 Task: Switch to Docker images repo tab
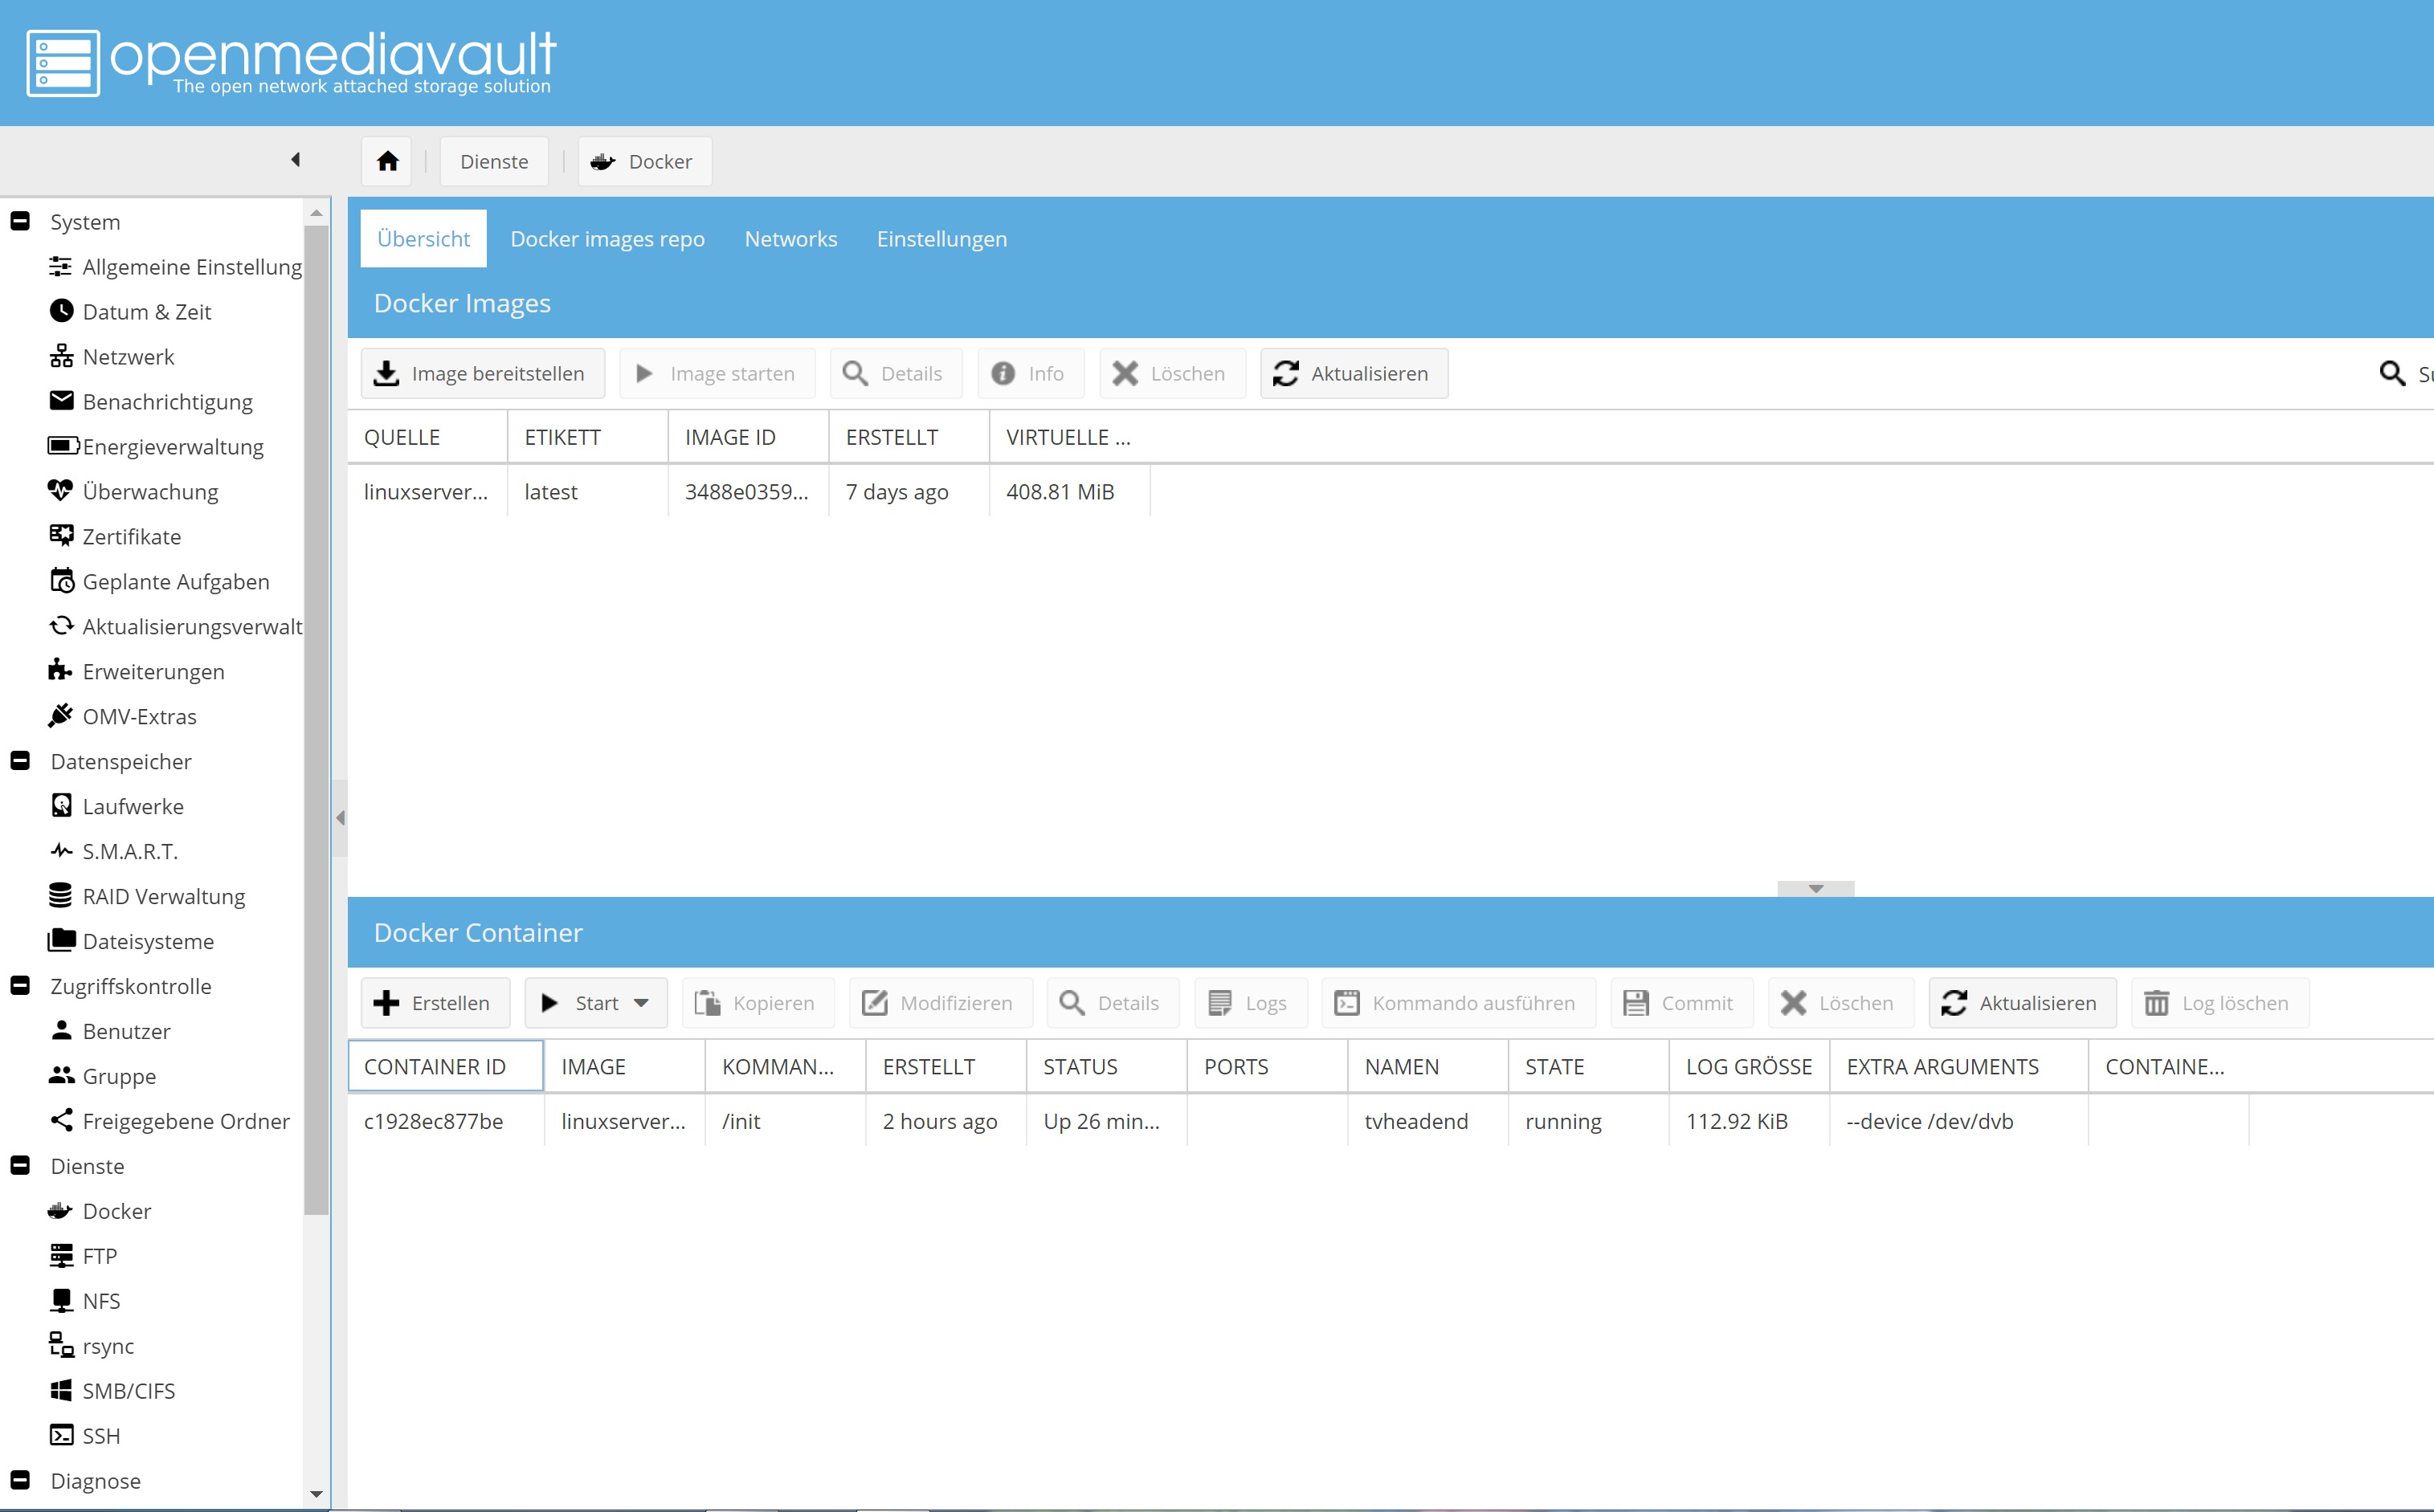(x=607, y=239)
